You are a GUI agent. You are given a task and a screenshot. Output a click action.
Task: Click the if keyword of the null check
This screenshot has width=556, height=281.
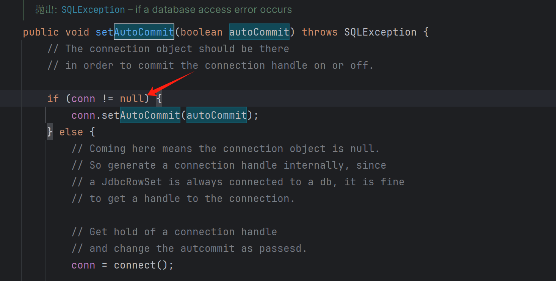click(53, 99)
